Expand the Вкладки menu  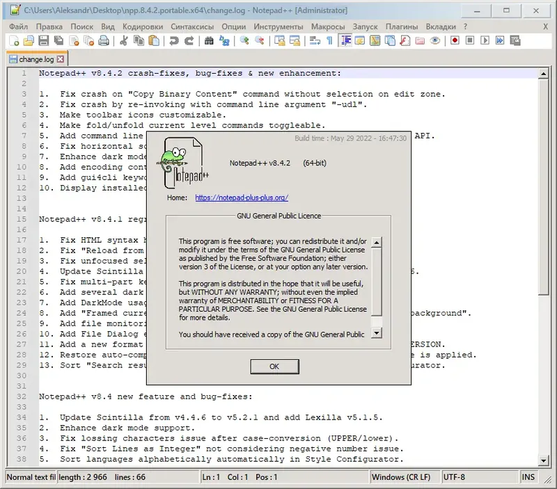(x=441, y=26)
